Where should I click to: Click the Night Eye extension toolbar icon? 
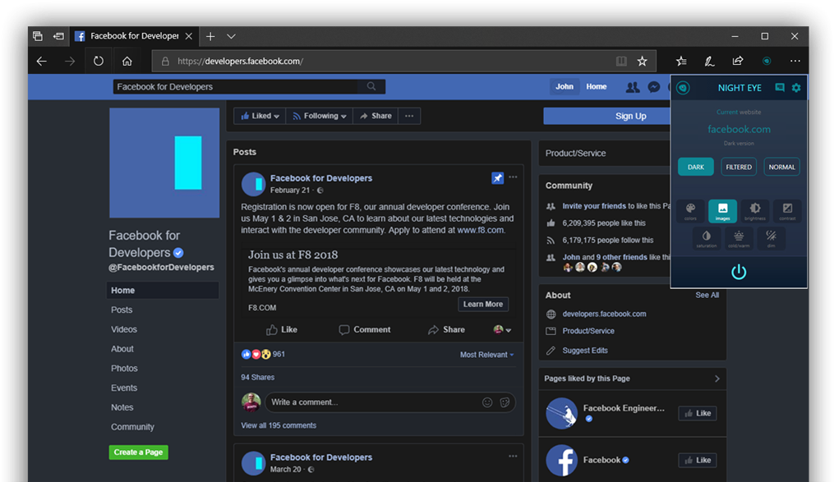tap(767, 61)
